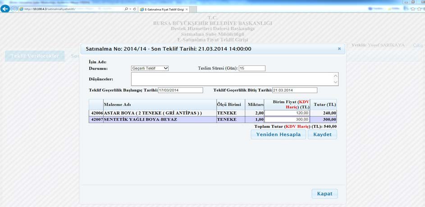Select the E-Satınalma Fiyat Teklif Girişi browser tab
This screenshot has width=425, height=207.
pos(163,9)
